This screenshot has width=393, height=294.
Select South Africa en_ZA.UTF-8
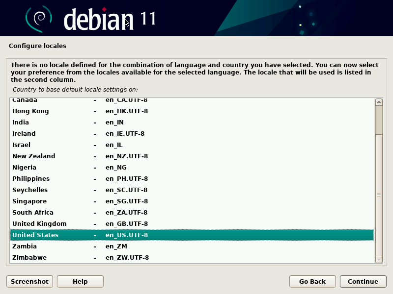click(x=33, y=213)
